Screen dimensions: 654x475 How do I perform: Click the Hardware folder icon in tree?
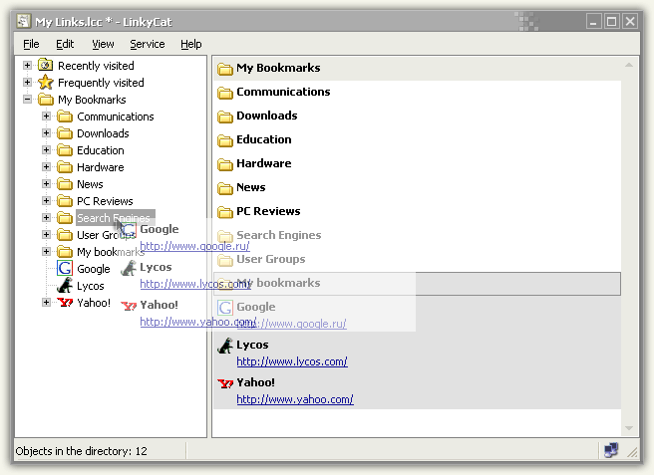pos(65,167)
